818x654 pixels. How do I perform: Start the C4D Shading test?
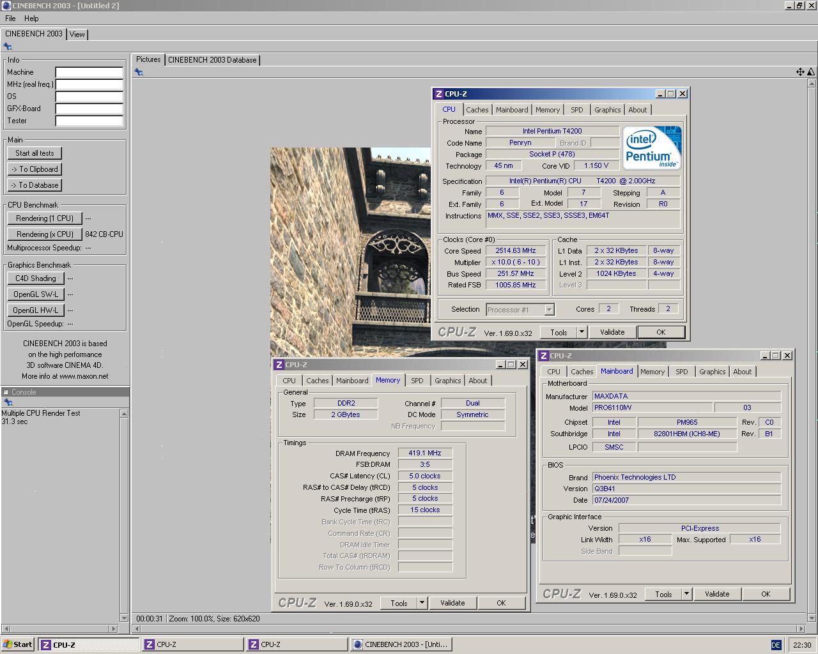(x=36, y=278)
